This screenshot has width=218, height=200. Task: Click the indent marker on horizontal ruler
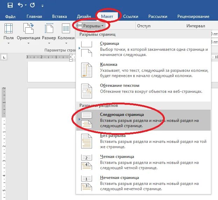click(71, 58)
